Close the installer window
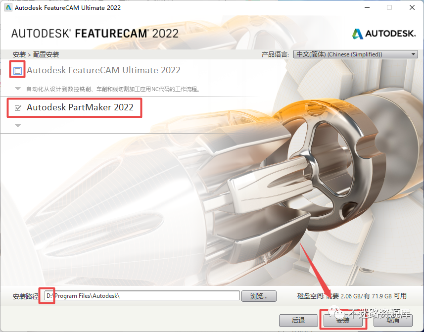This screenshot has height=332, width=424. (412, 7)
